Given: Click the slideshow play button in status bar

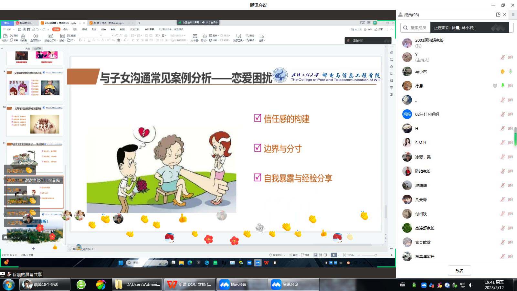Looking at the screenshot, I should (334, 255).
